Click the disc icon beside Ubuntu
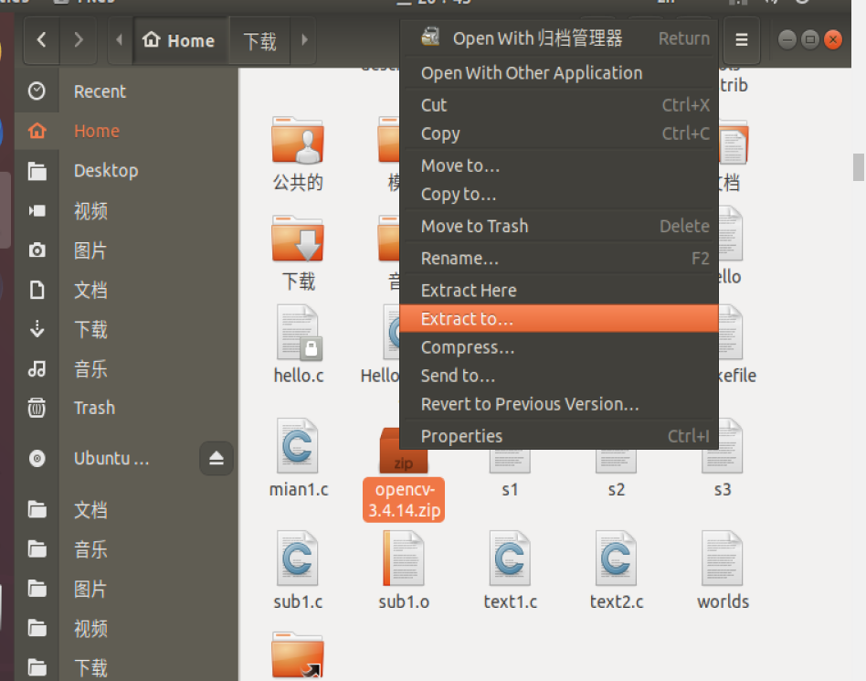Viewport: 866px width, 681px height. tap(37, 458)
